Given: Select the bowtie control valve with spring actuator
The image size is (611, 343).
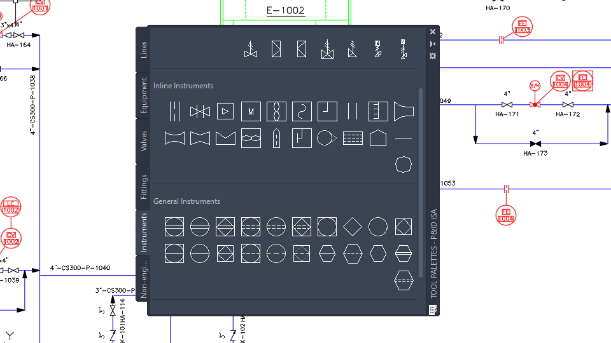Looking at the screenshot, I should pyautogui.click(x=251, y=49).
